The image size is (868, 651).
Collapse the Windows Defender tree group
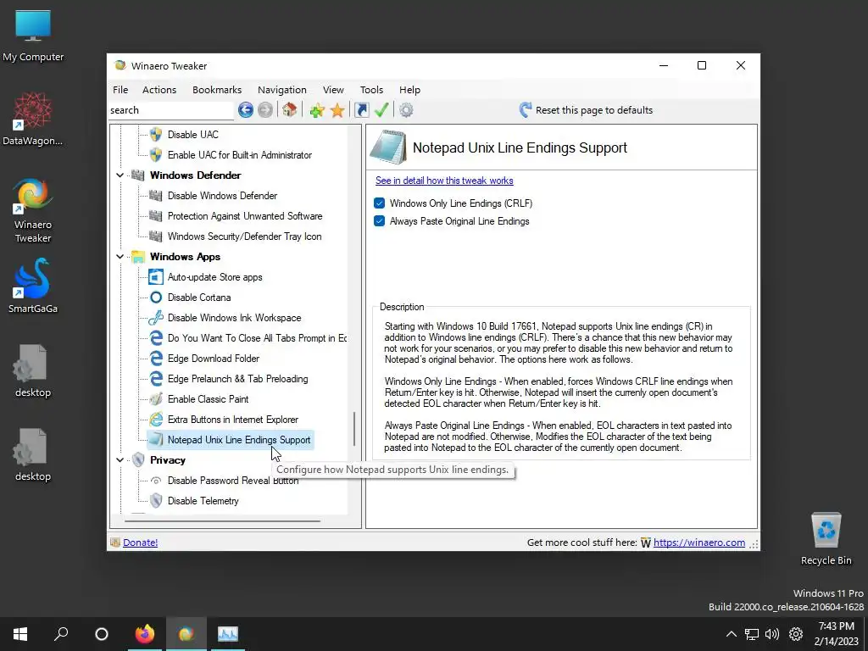pyautogui.click(x=120, y=175)
